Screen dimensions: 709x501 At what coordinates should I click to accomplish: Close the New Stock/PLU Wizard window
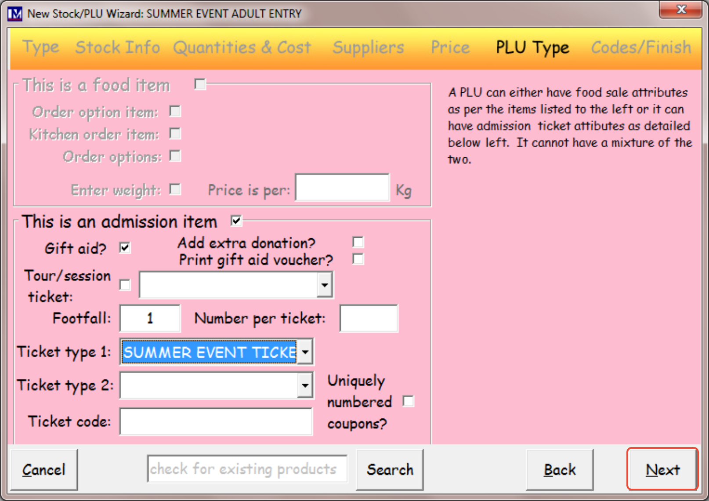tap(680, 9)
